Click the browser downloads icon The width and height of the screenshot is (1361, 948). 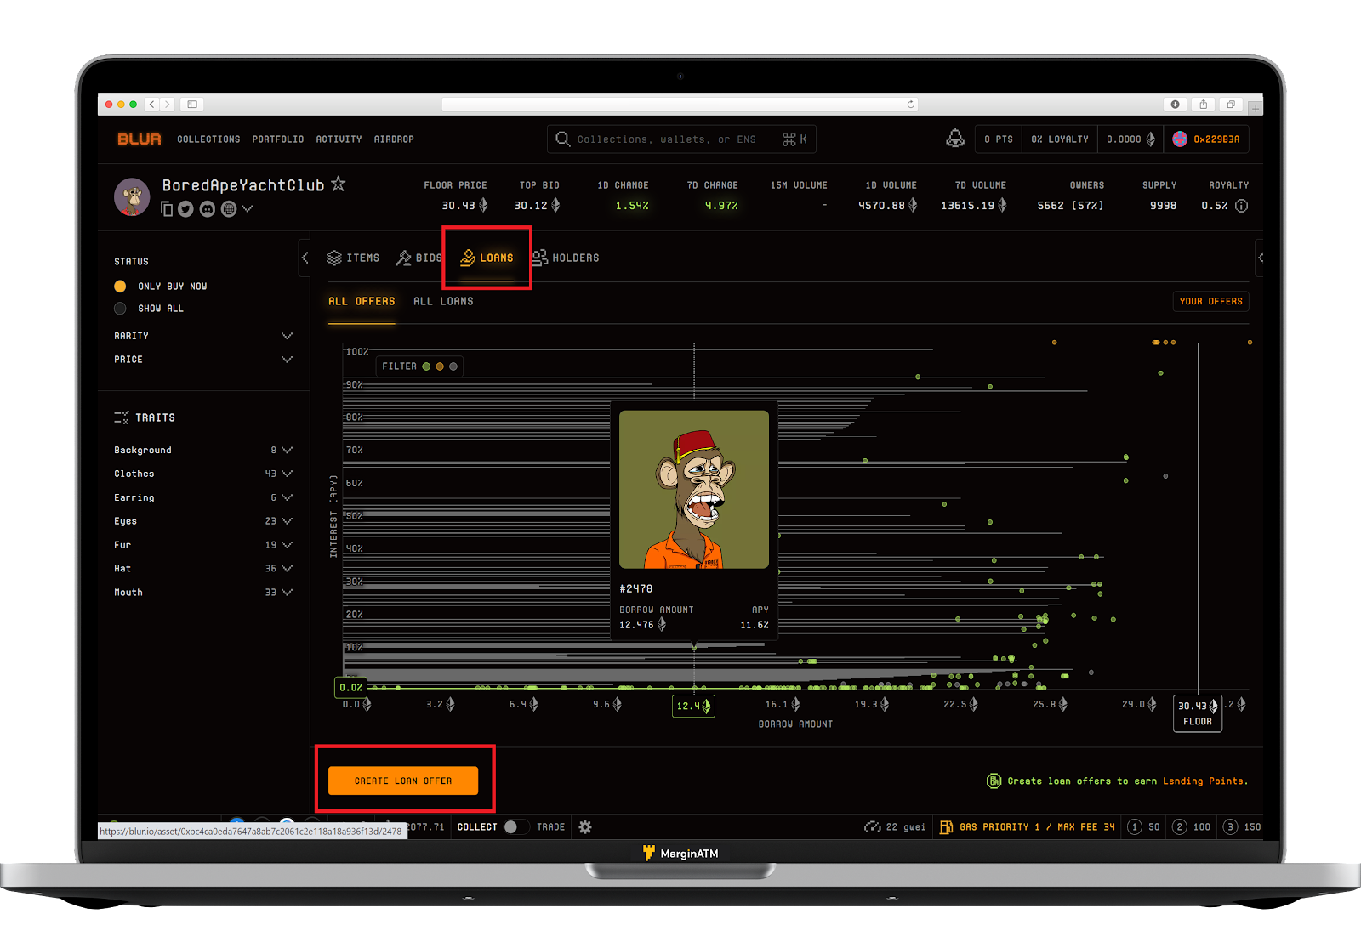(1175, 105)
